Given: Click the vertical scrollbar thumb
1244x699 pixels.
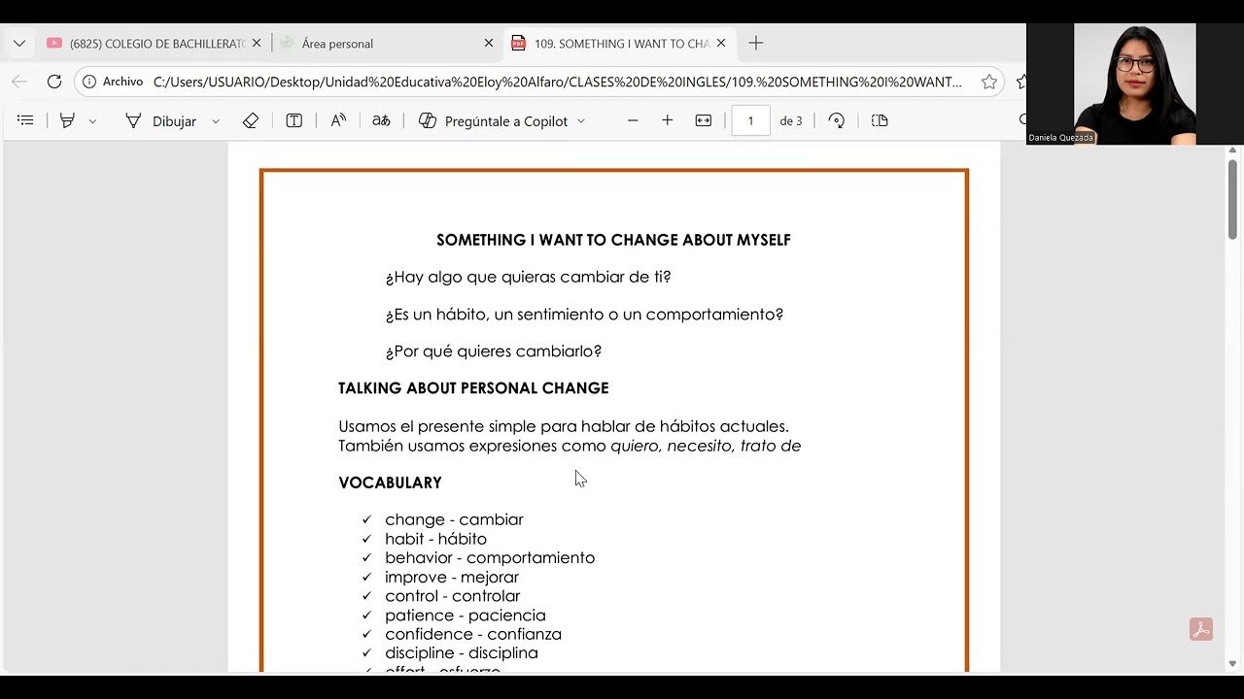Looking at the screenshot, I should [1232, 198].
